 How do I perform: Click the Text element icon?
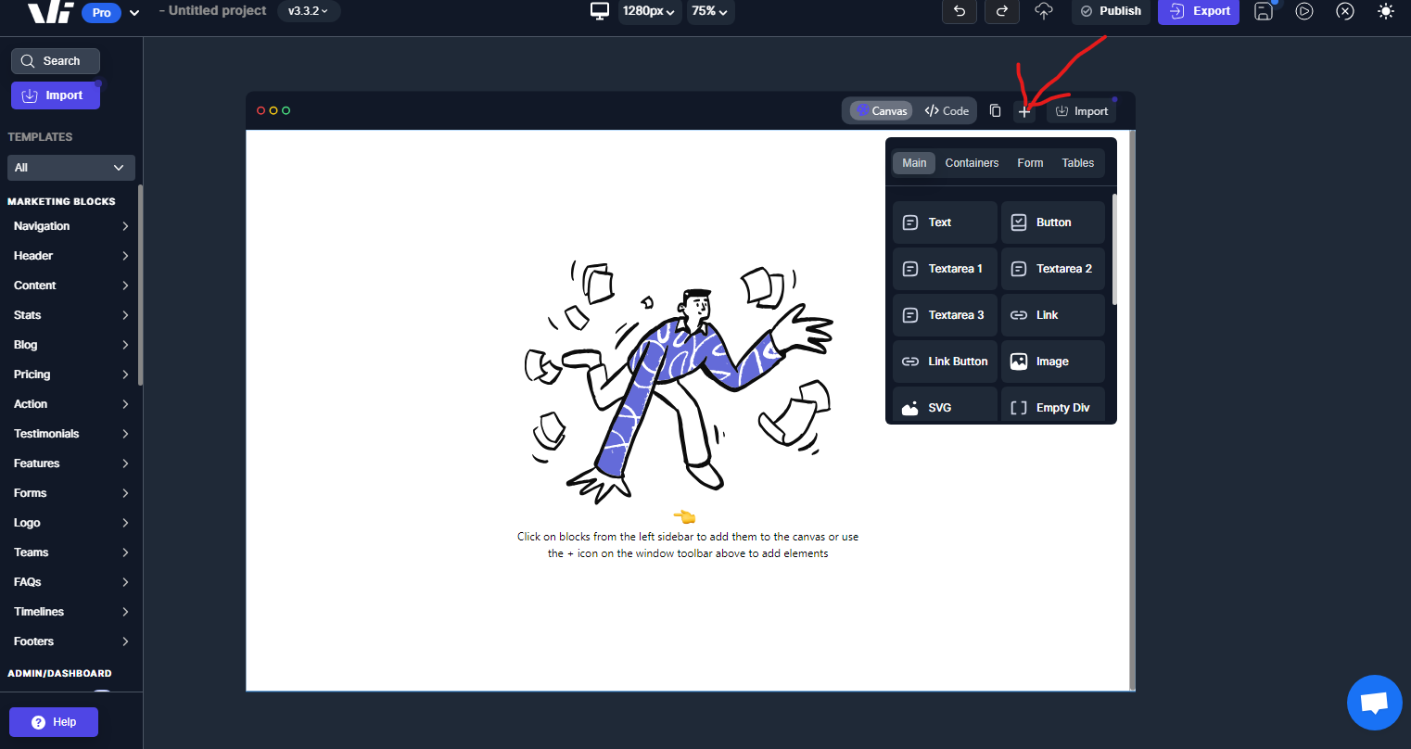(910, 222)
